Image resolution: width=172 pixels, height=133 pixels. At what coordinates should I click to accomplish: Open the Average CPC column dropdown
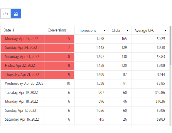click(x=166, y=31)
